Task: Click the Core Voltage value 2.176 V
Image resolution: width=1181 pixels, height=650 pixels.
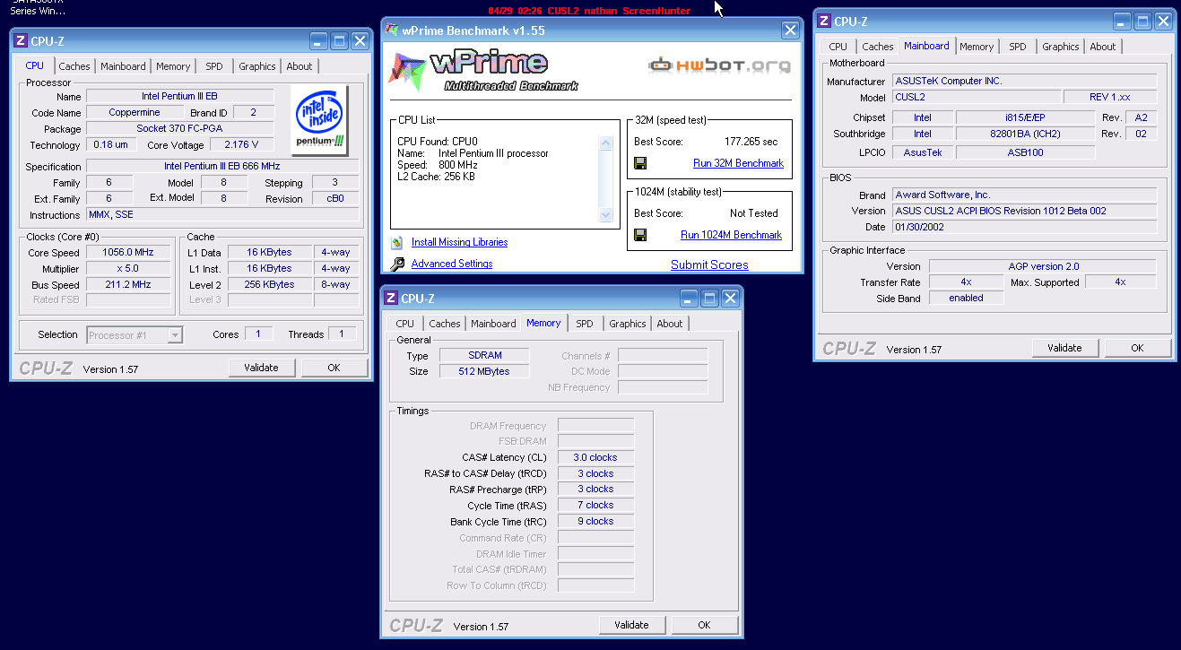Action: [241, 144]
